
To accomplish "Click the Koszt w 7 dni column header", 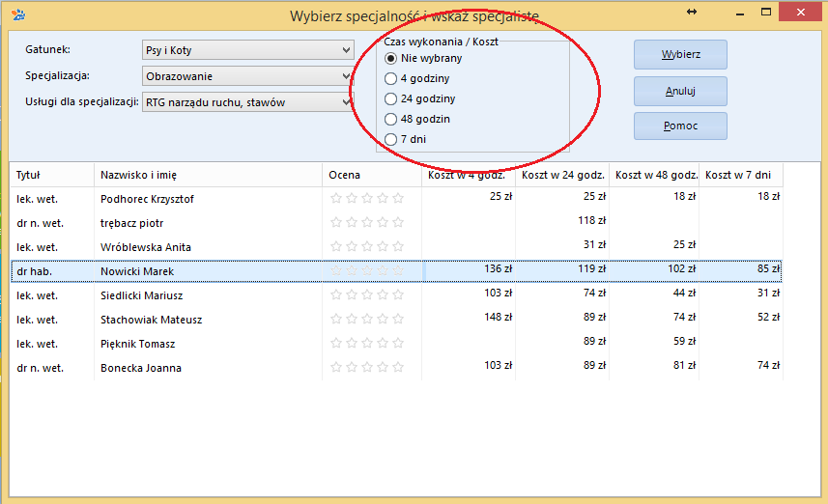I will coord(741,175).
